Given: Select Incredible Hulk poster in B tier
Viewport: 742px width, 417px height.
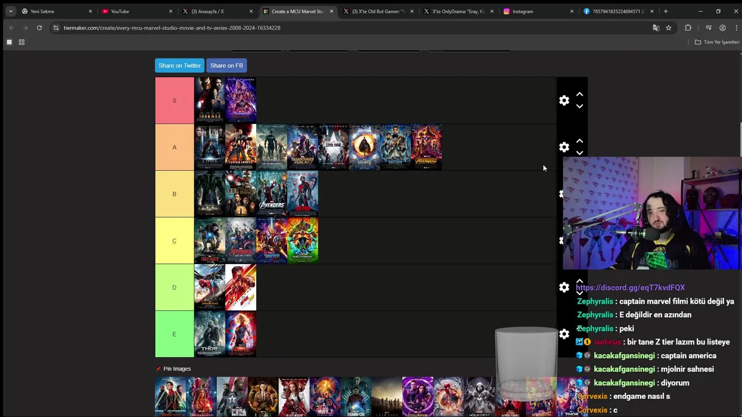Looking at the screenshot, I should pos(210,194).
